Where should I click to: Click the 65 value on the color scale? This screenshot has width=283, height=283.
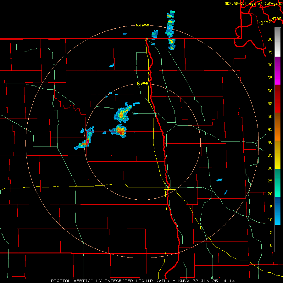[x=270, y=78]
